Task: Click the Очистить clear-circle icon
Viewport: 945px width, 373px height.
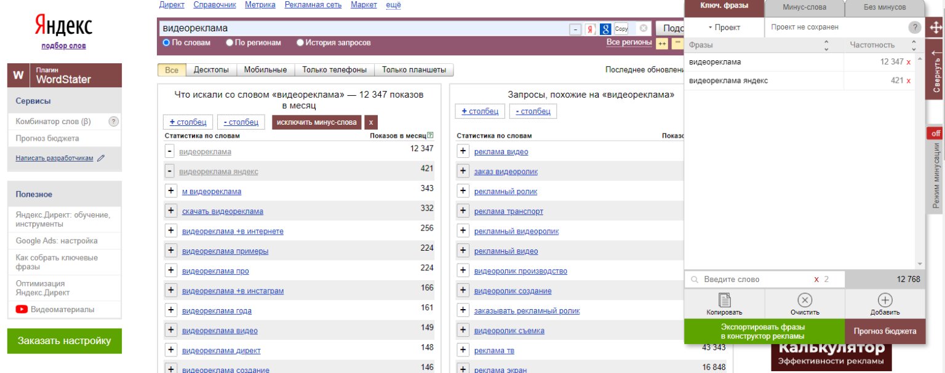Action: [803, 300]
